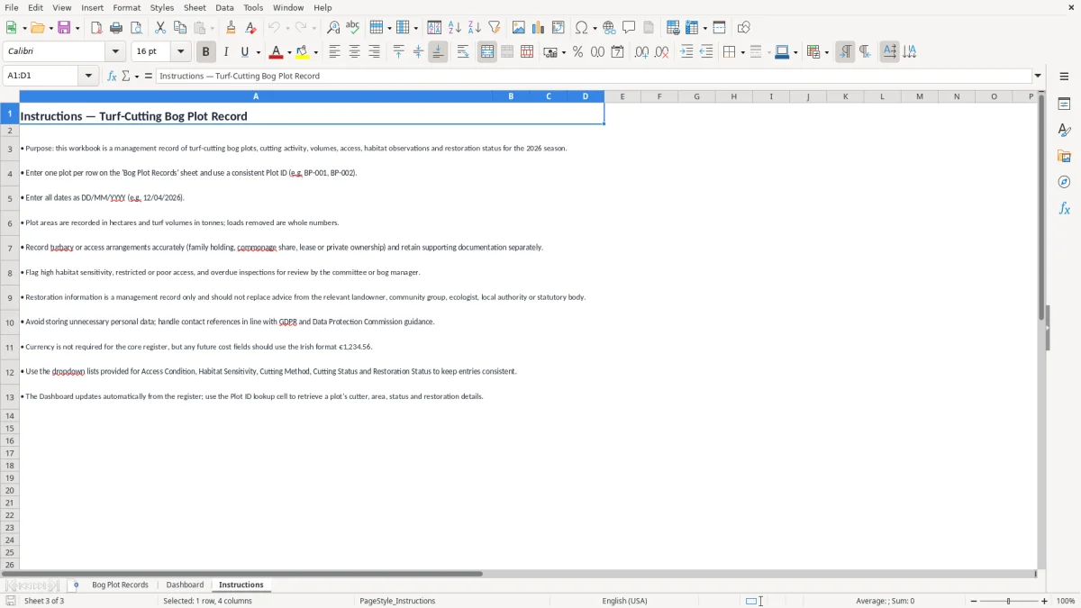Expand the Name Box dropdown
The height and width of the screenshot is (608, 1081).
(88, 77)
